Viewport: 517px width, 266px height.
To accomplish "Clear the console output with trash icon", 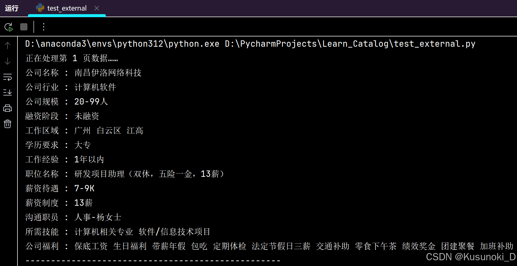I will coord(7,124).
